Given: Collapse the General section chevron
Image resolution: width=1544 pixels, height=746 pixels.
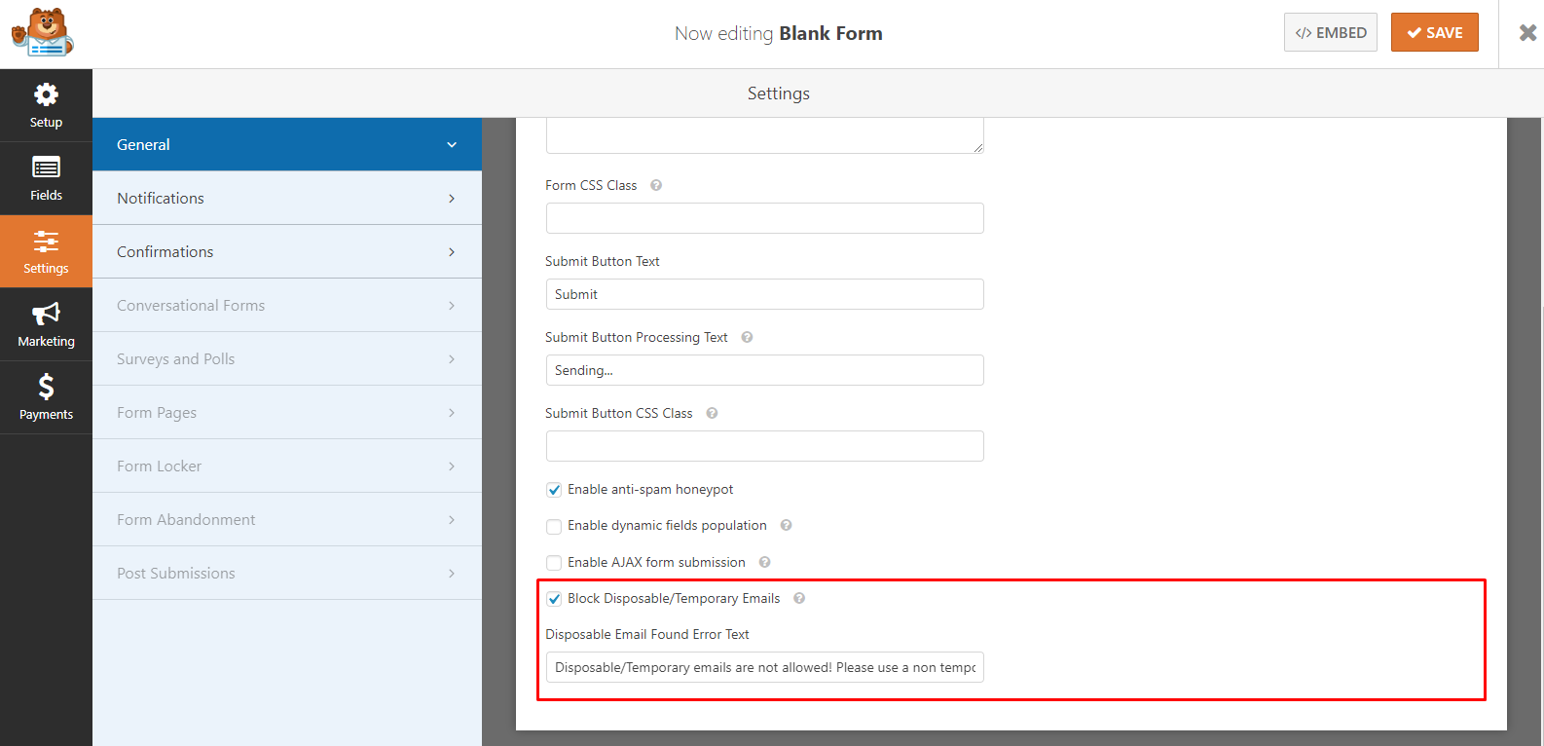Looking at the screenshot, I should [x=452, y=145].
